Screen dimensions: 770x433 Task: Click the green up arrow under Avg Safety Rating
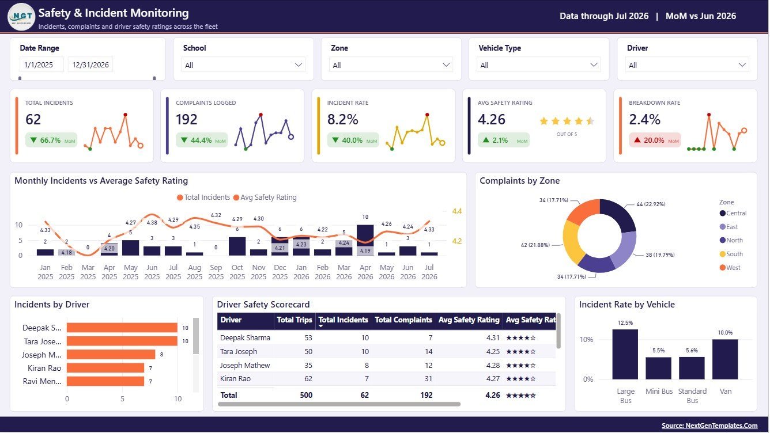[x=486, y=140]
